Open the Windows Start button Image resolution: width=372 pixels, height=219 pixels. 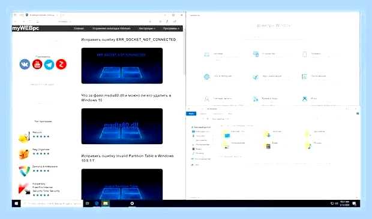point(16,203)
